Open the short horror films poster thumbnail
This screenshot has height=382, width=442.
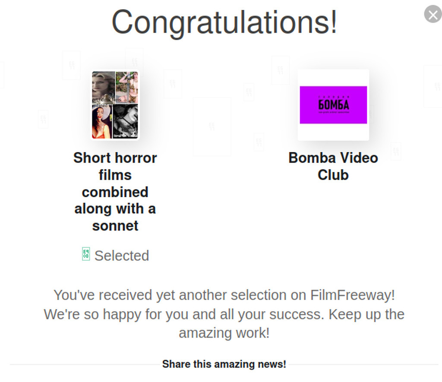[115, 105]
